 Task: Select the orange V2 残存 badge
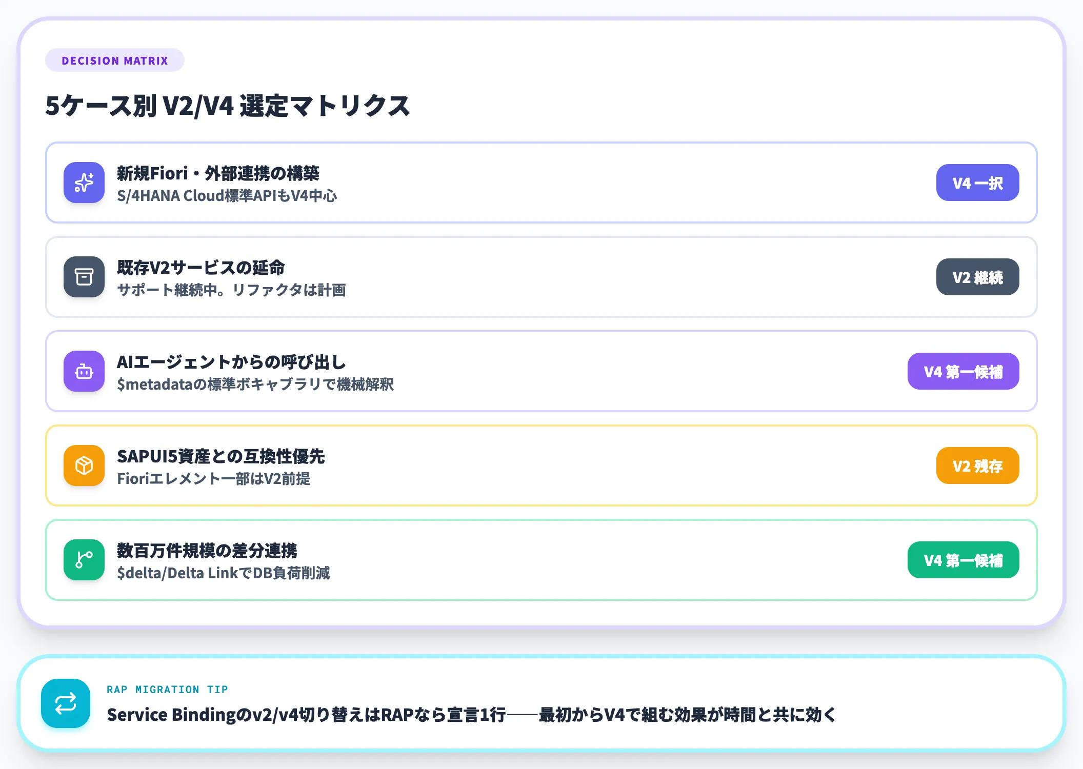pyautogui.click(x=977, y=466)
